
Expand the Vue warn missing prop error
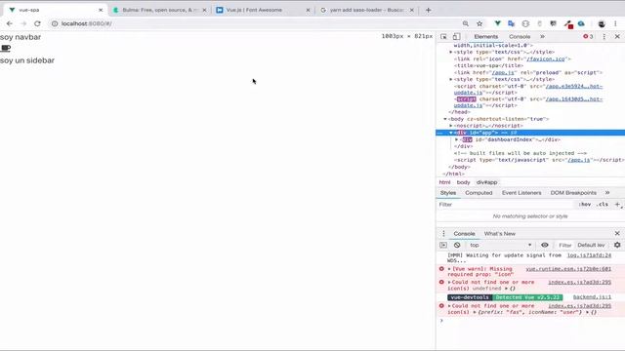point(449,269)
